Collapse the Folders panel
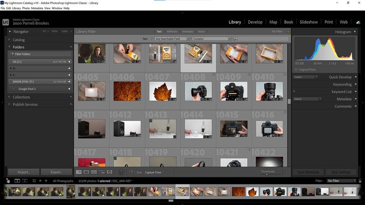This screenshot has height=205, width=365. click(9, 47)
